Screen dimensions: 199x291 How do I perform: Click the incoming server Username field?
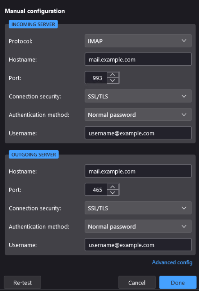138,133
